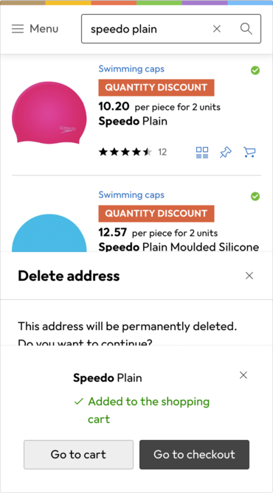Add pink Speedo Plain to cart icon

tap(249, 153)
